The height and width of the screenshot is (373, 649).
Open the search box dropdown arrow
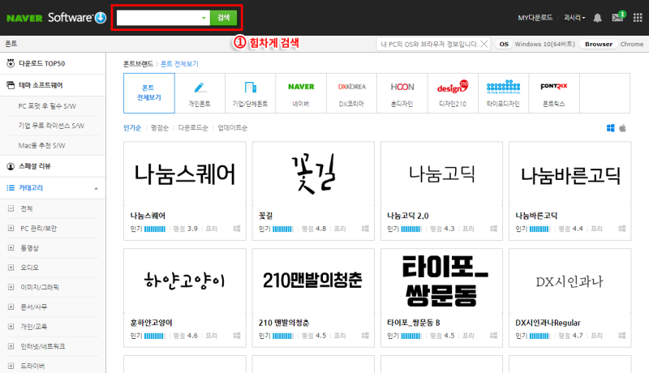click(x=204, y=18)
